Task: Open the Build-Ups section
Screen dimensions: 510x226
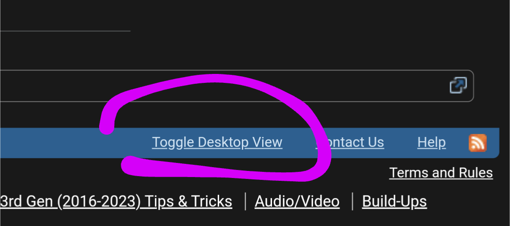Action: [394, 202]
